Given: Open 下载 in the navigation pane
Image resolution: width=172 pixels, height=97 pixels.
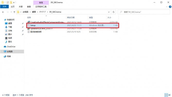Looking at the screenshot, I should tap(10, 27).
